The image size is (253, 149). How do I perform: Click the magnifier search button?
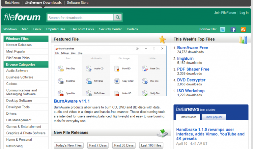point(118,17)
